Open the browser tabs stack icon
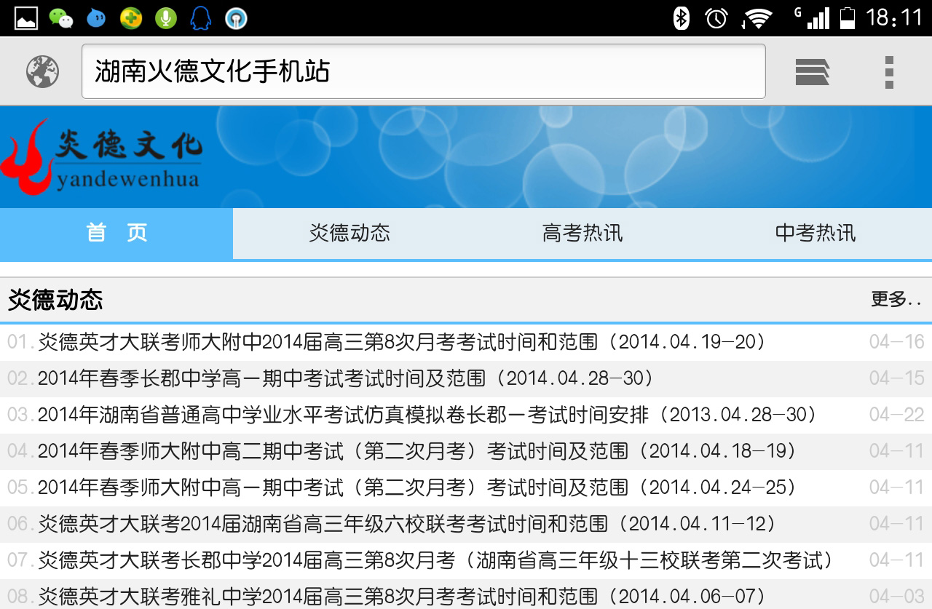 812,71
